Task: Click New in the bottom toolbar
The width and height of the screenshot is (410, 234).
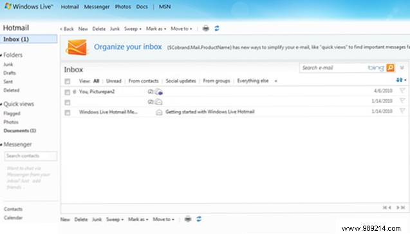Action: (65, 219)
